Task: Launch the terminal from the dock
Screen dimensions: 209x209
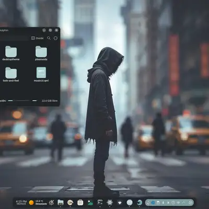Action: coord(100,202)
